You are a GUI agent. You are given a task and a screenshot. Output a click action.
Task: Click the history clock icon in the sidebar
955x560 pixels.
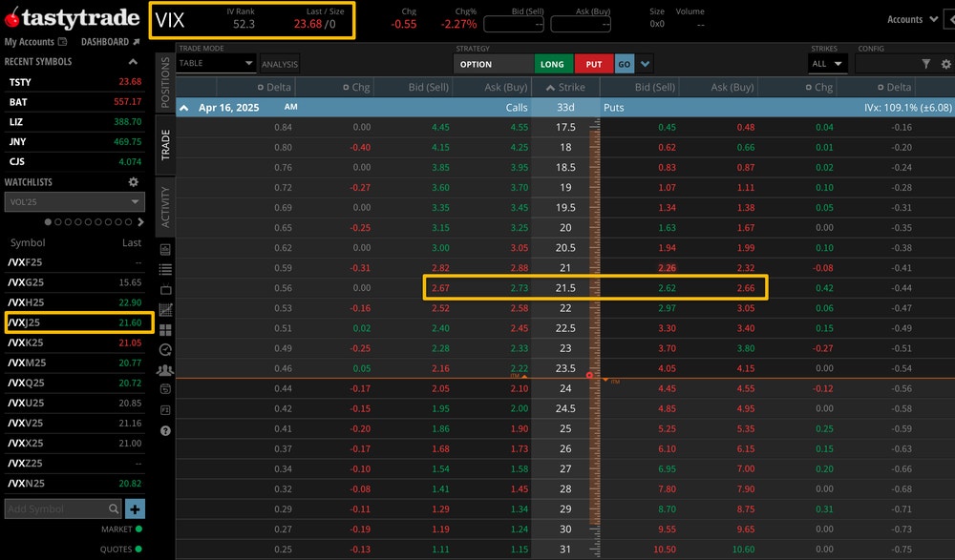(164, 350)
